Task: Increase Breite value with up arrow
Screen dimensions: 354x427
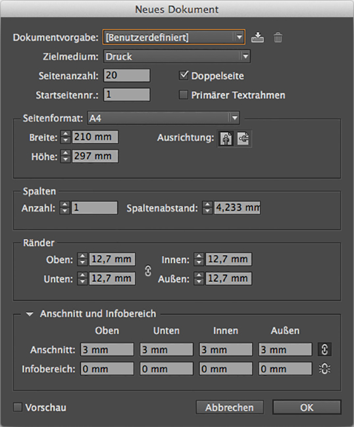Action: click(x=65, y=134)
